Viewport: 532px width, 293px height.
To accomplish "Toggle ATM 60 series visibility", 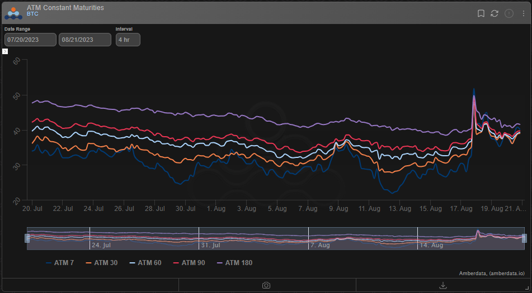I will [145, 262].
